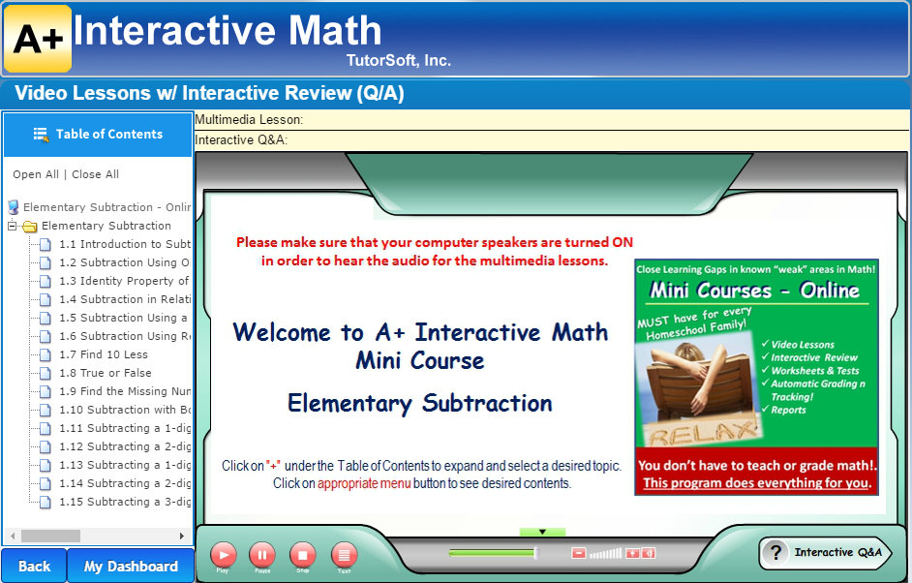The width and height of the screenshot is (912, 583).
Task: Open lesson 1.8 True or False
Action: [x=106, y=373]
